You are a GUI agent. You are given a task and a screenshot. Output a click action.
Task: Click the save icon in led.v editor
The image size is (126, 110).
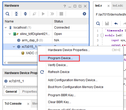coord(107,23)
